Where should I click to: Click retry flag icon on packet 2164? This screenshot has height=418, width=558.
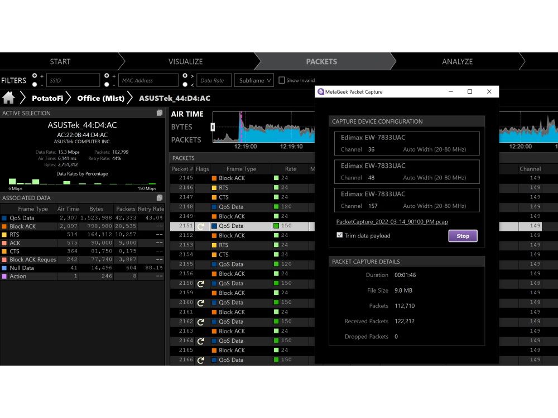click(201, 341)
